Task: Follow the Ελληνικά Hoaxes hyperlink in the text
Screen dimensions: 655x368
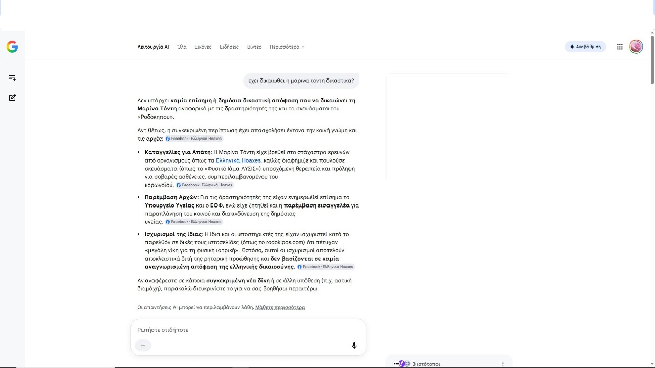Action: point(238,160)
